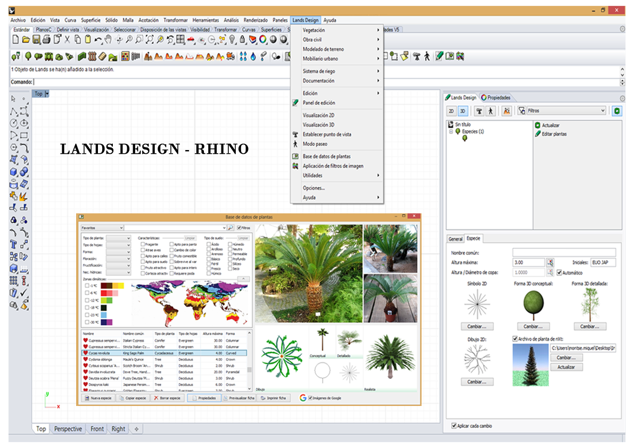Uncheck the Automático checkbox

pos(559,272)
